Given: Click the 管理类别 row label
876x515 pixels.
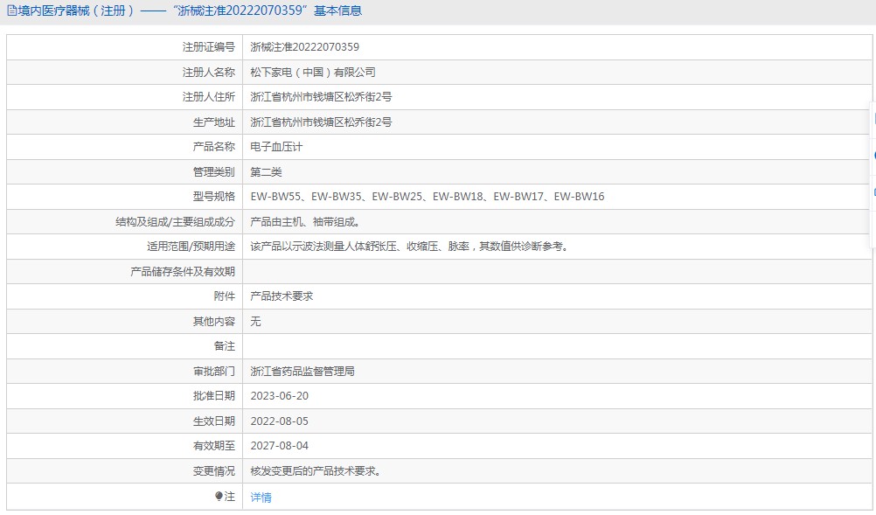Looking at the screenshot, I should tap(214, 172).
